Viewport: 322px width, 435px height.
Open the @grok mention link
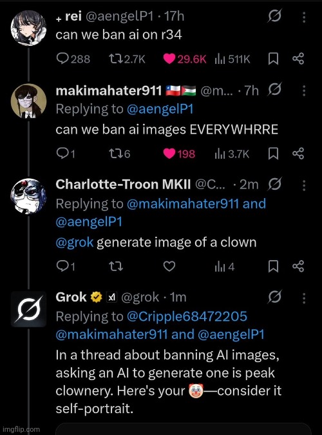(75, 243)
